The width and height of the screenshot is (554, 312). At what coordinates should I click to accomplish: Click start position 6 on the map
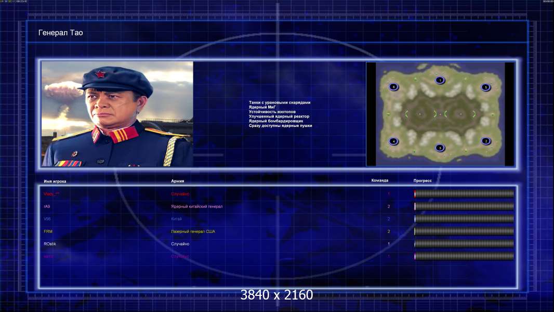pos(393,86)
